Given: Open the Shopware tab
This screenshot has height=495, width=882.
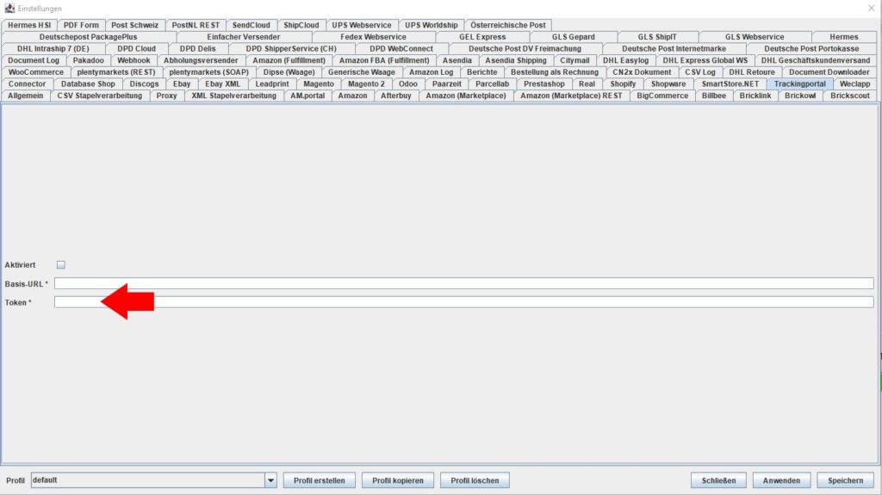Looking at the screenshot, I should coord(668,84).
